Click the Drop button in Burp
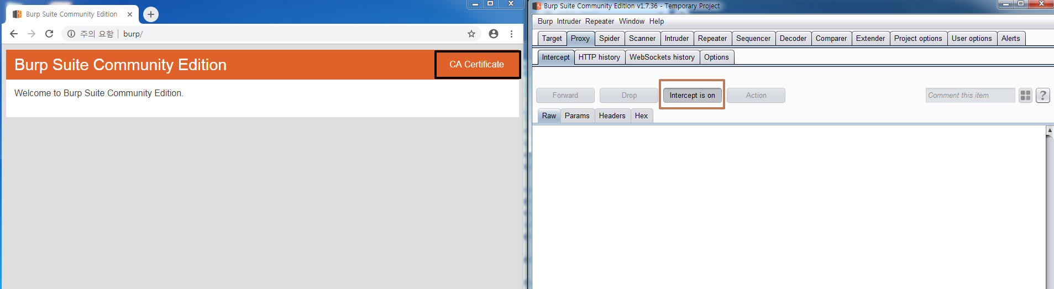1054x289 pixels. (x=629, y=96)
